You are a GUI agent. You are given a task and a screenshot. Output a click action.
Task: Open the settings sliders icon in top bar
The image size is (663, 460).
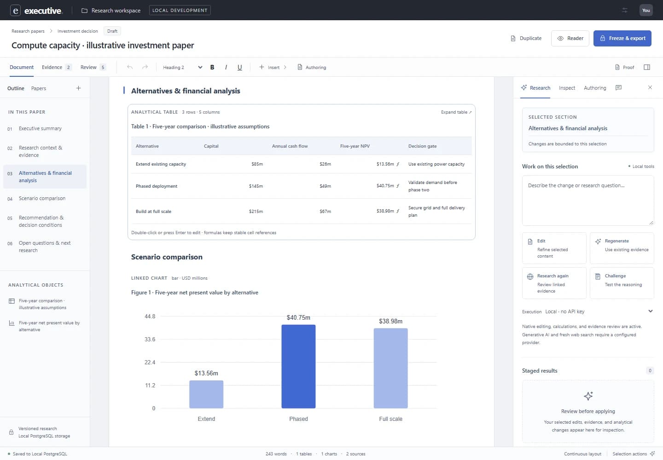(x=625, y=10)
